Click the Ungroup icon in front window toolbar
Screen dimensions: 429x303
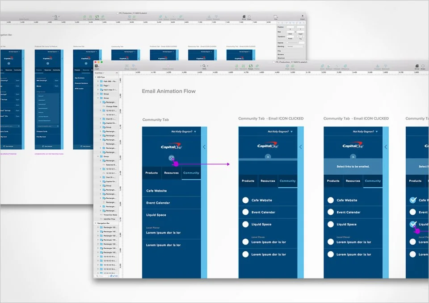point(134,66)
